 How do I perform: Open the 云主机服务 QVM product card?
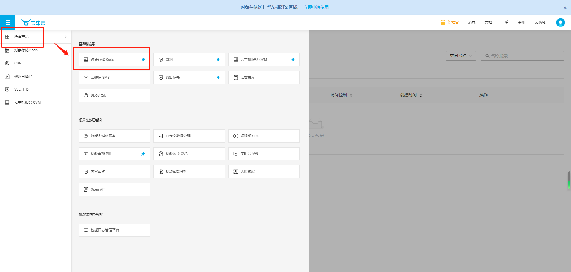[264, 60]
